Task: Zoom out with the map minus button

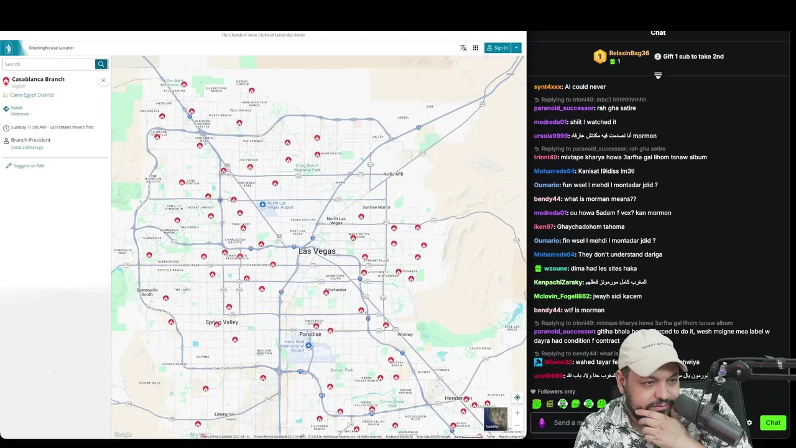Action: pos(517,426)
